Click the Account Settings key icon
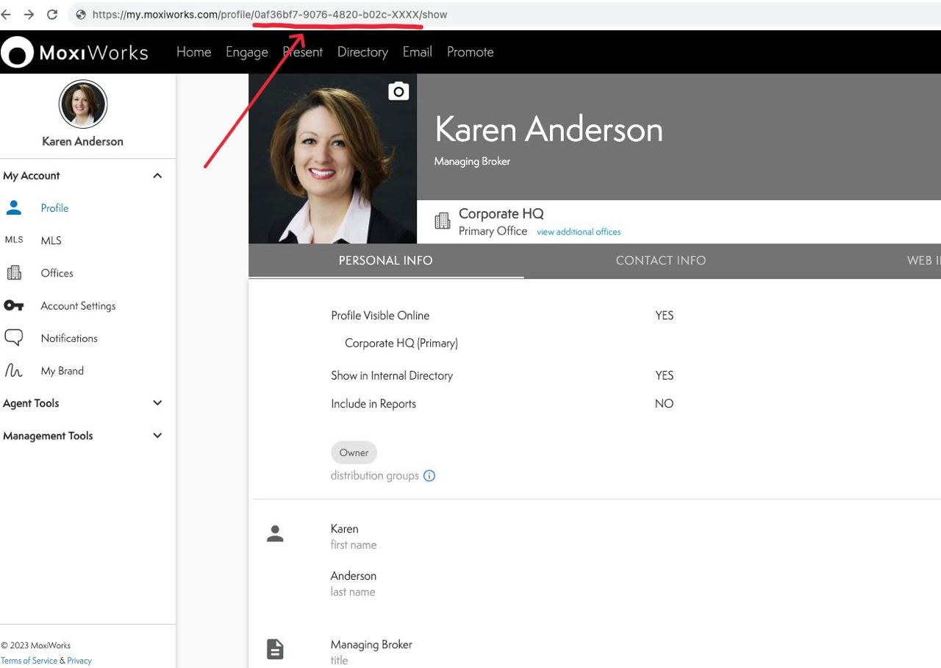The width and height of the screenshot is (941, 668). click(14, 305)
